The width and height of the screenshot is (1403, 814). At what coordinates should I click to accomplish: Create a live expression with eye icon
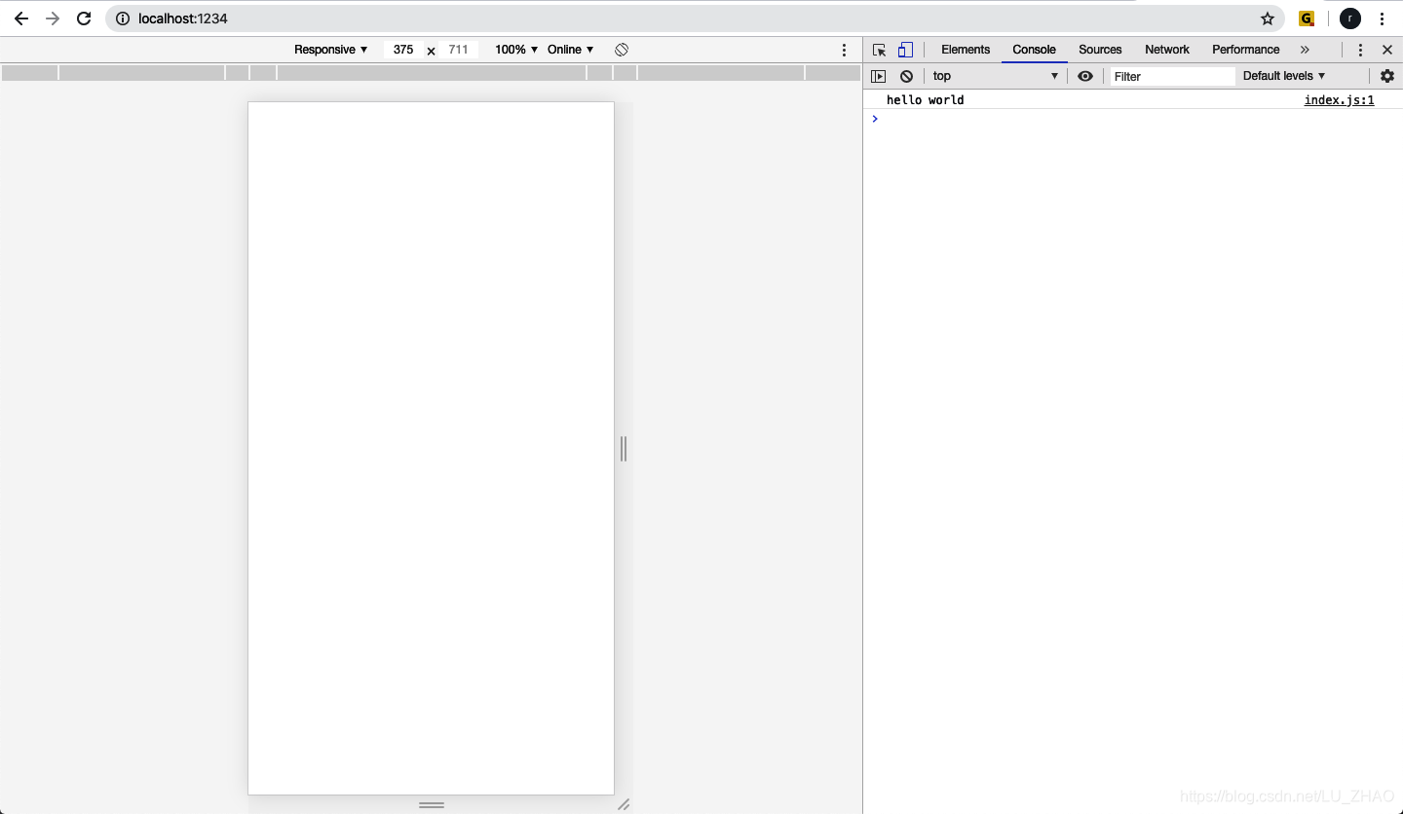click(1085, 76)
